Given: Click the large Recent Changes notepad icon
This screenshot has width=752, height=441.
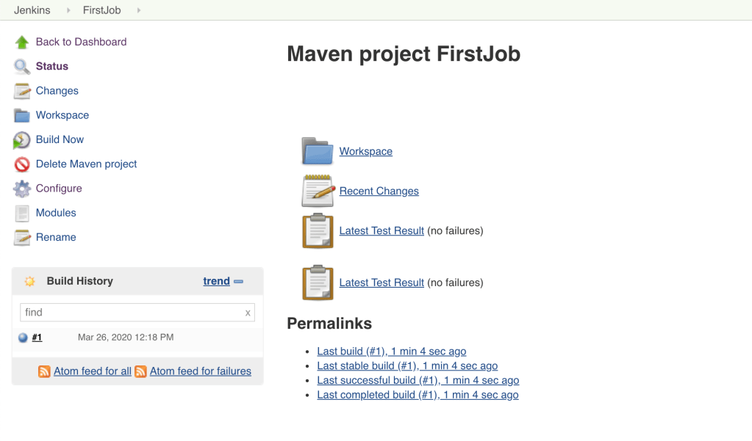Looking at the screenshot, I should 318,192.
